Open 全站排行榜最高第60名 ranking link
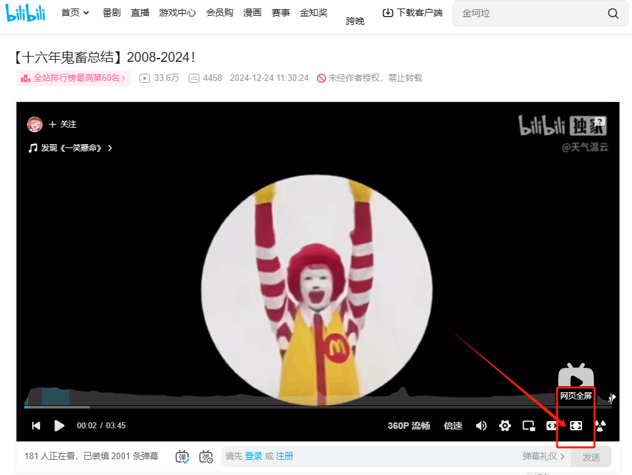Screen dimensions: 632x475 74,78
